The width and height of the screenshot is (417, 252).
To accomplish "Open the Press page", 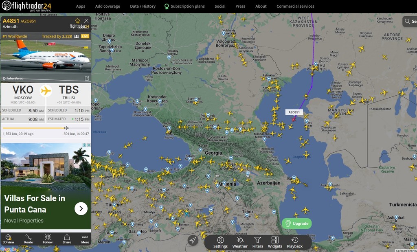I will click(240, 6).
